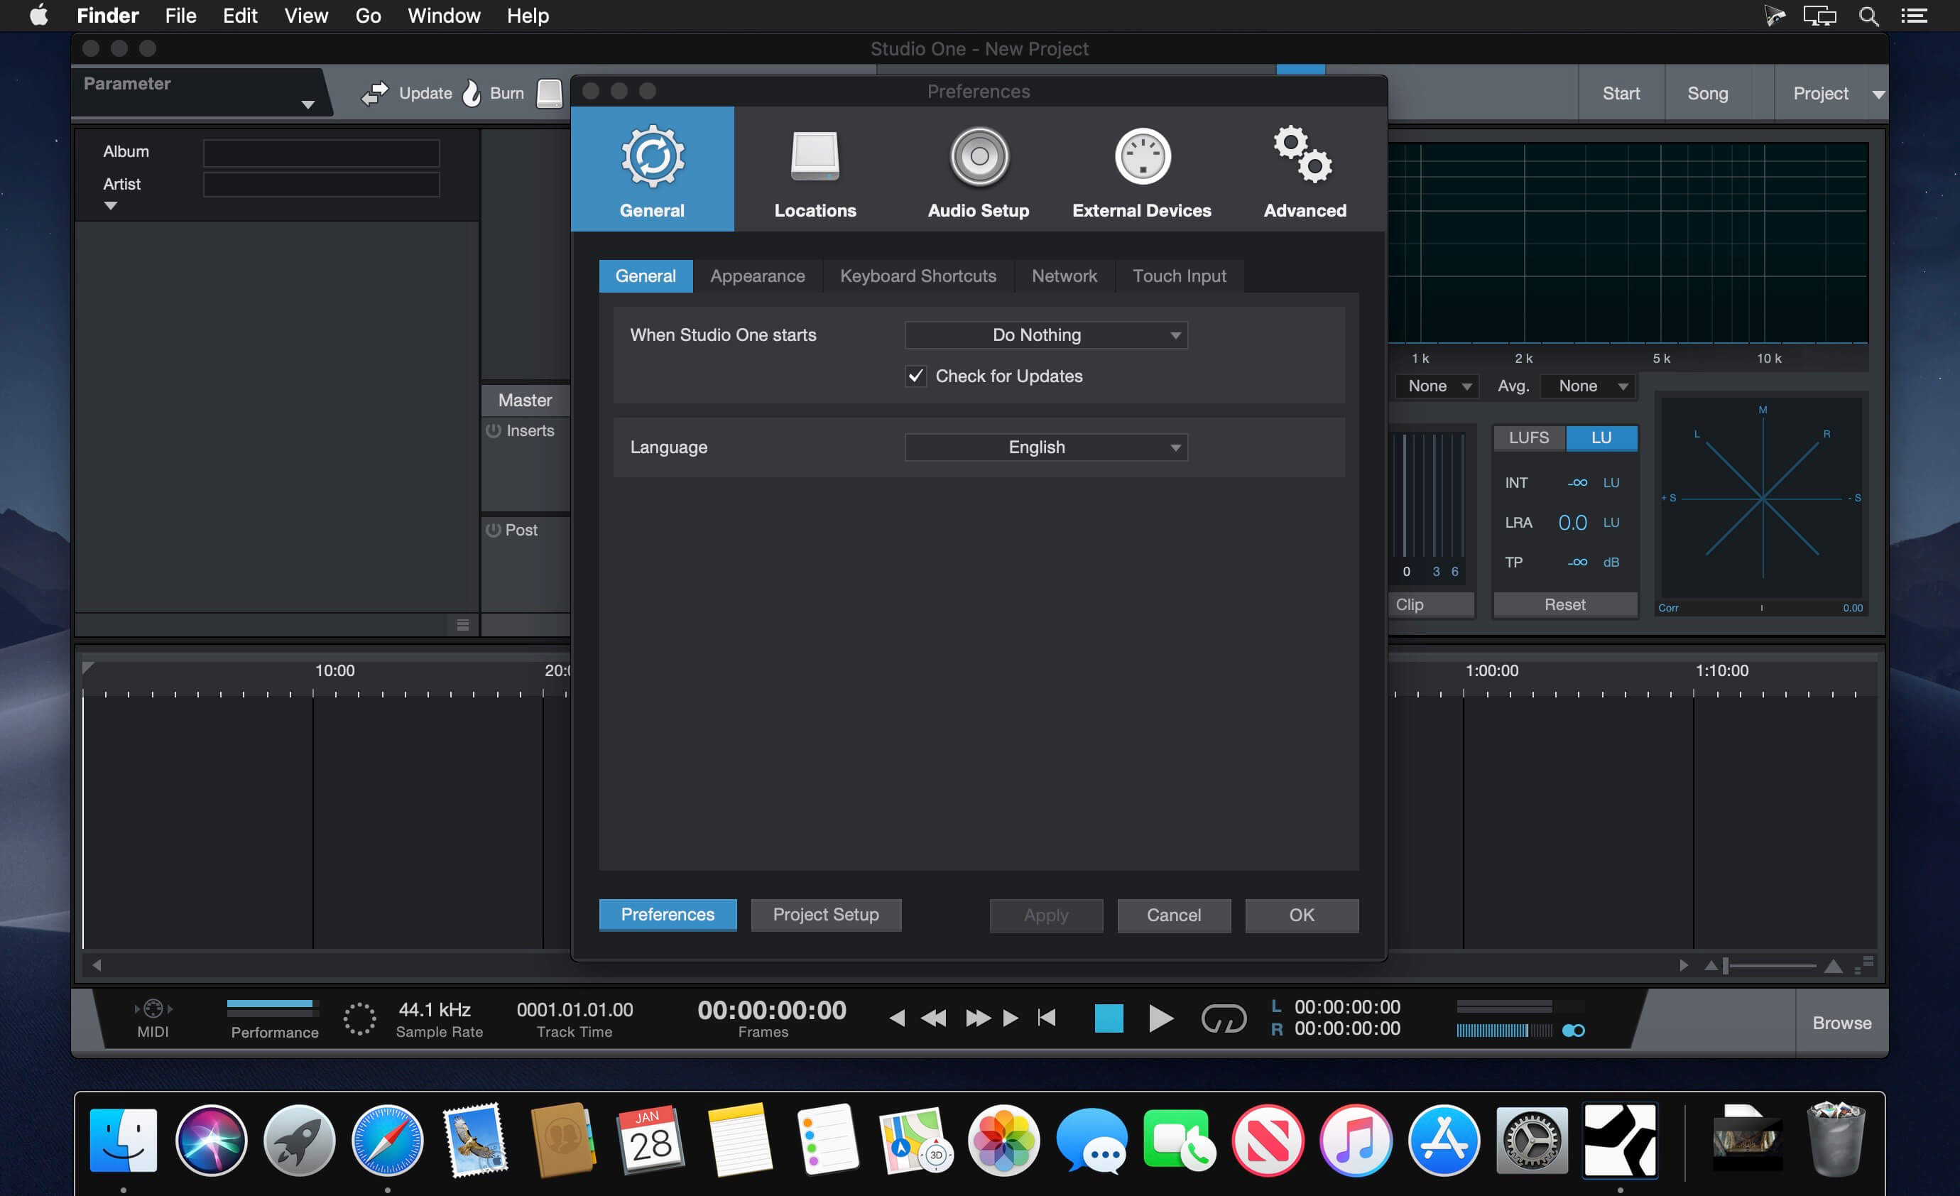
Task: Switch loudness meter to LU
Action: point(1601,437)
